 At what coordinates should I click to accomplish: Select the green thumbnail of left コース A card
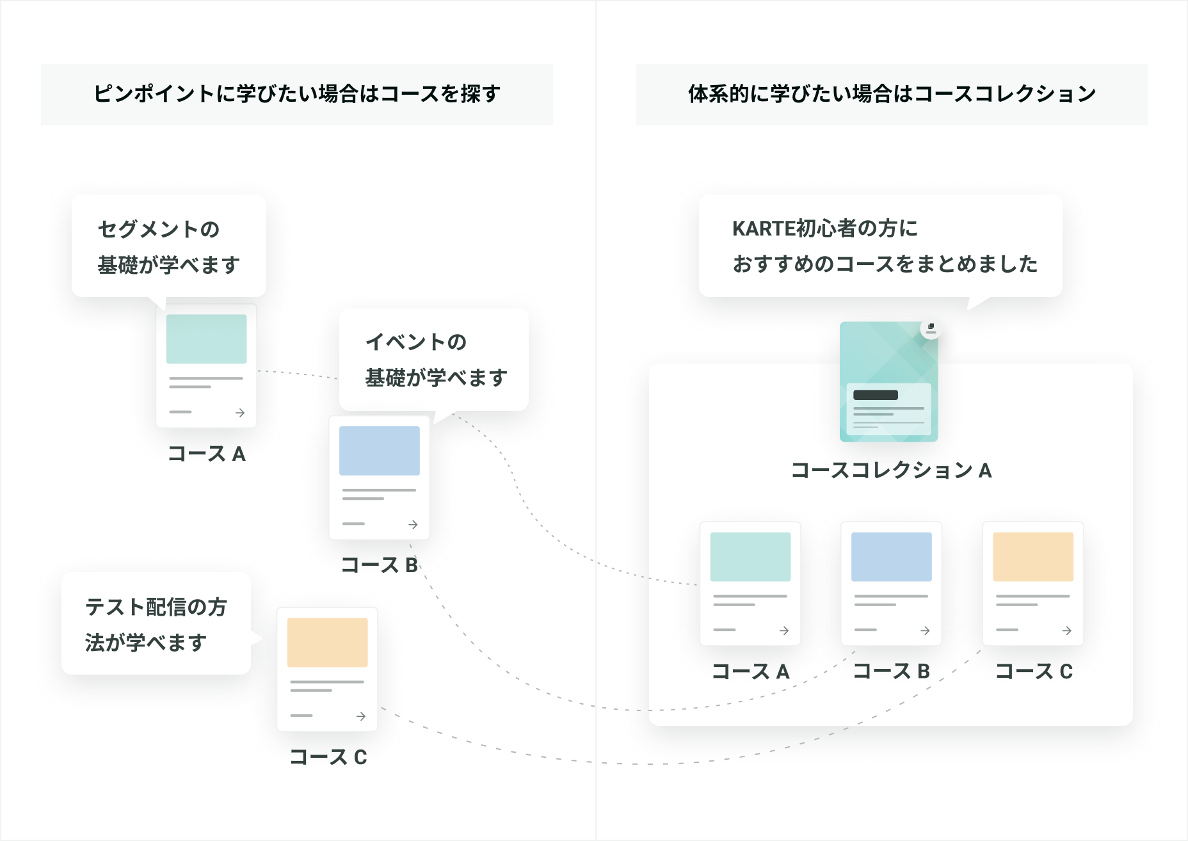click(x=206, y=339)
